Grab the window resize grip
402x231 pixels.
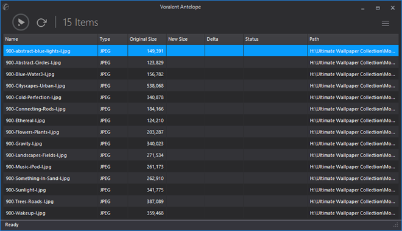(395, 225)
